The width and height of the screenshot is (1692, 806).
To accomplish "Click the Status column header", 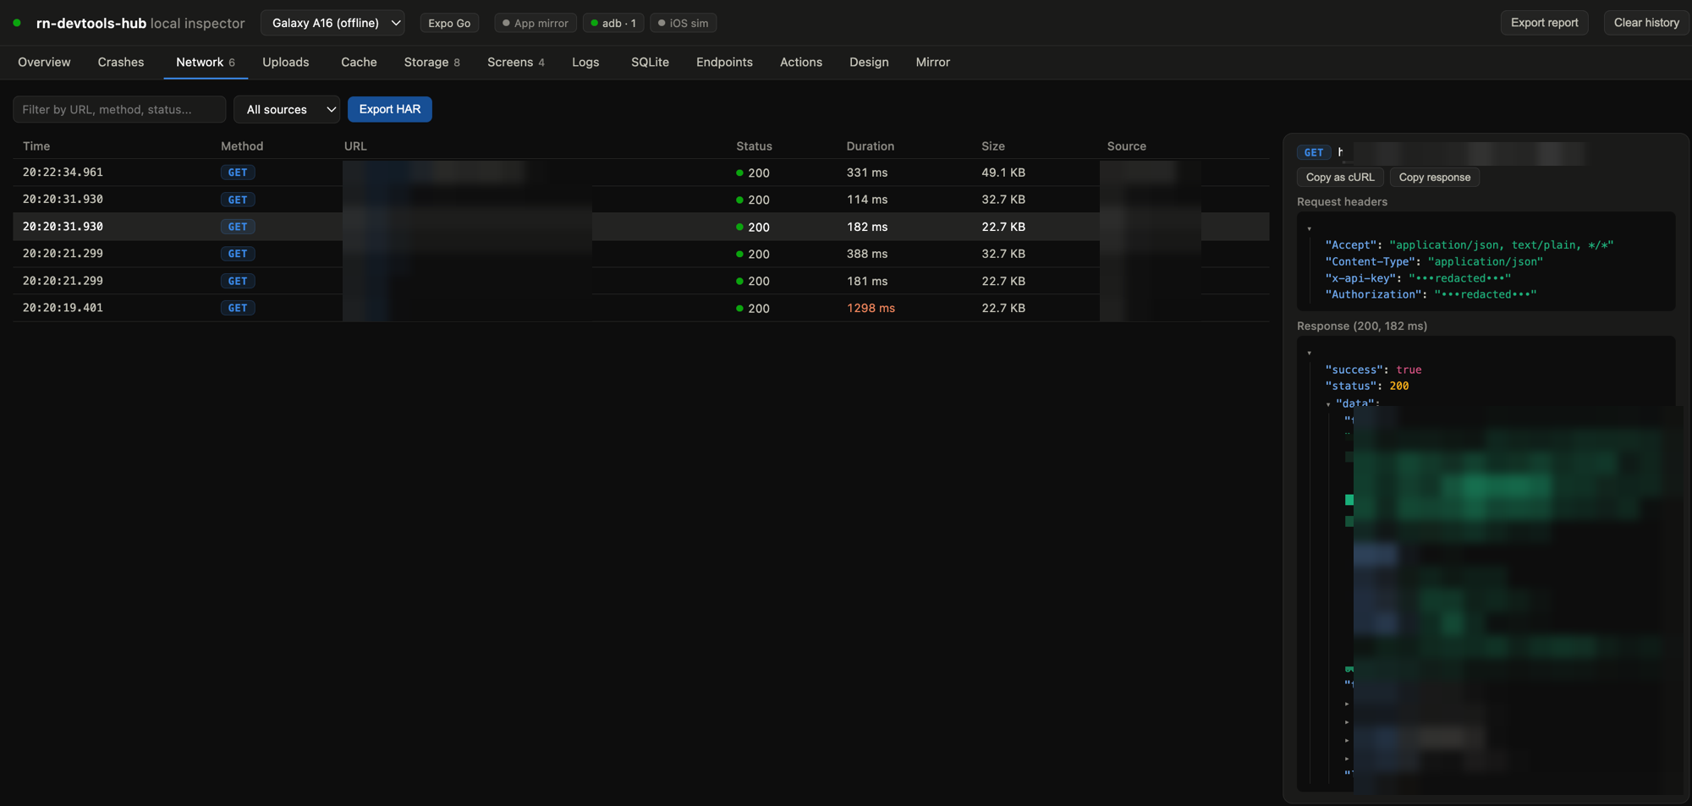I will [x=754, y=145].
